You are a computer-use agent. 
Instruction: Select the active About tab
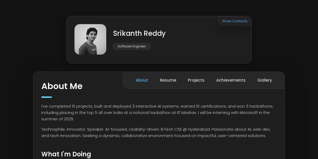(142, 80)
